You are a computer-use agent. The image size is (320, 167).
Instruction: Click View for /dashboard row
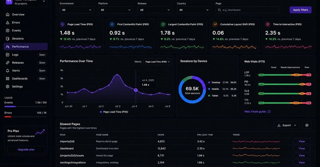tap(302, 148)
